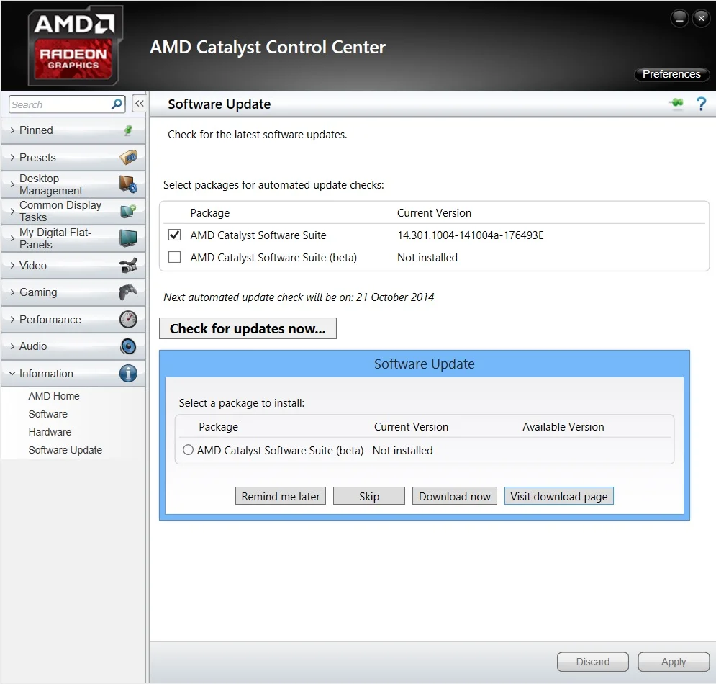Image resolution: width=716 pixels, height=684 pixels.
Task: Click Download now button
Action: (454, 496)
